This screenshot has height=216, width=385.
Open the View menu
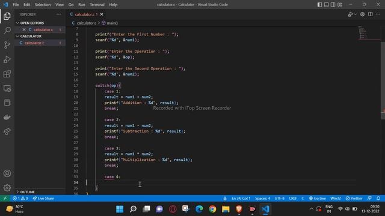click(x=60, y=5)
